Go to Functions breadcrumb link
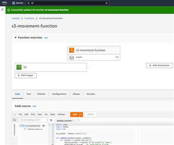The height and width of the screenshot is (145, 174). [x=29, y=18]
